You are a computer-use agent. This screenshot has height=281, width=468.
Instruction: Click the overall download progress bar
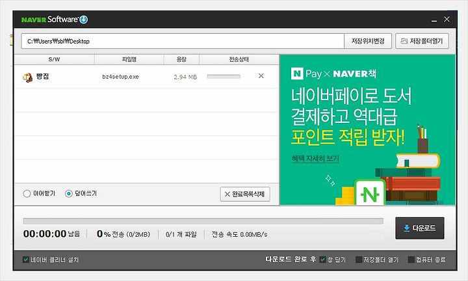pos(203,221)
